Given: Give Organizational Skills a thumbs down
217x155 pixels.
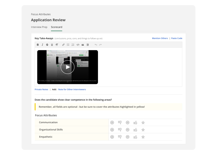Looking at the screenshot, I should coord(120,130).
